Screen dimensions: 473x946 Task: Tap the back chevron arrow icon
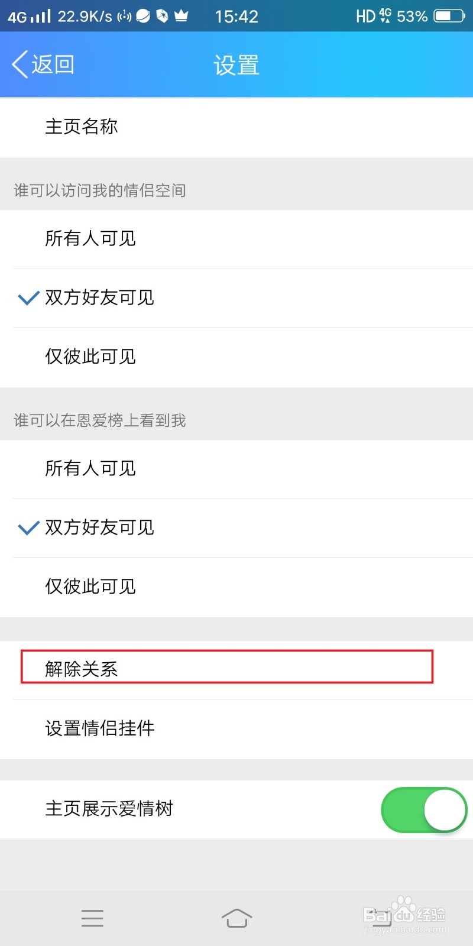20,64
